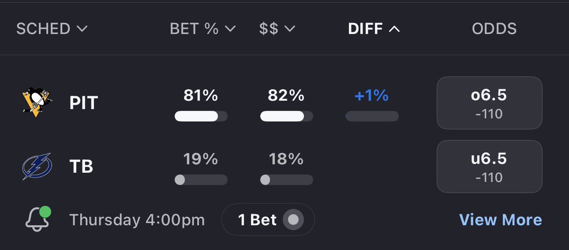Viewport: 569px width, 250px height.
Task: Open the BET % sort dropdown
Action: [202, 29]
